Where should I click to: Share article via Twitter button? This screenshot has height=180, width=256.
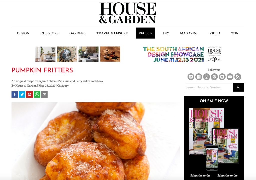[x=22, y=94]
